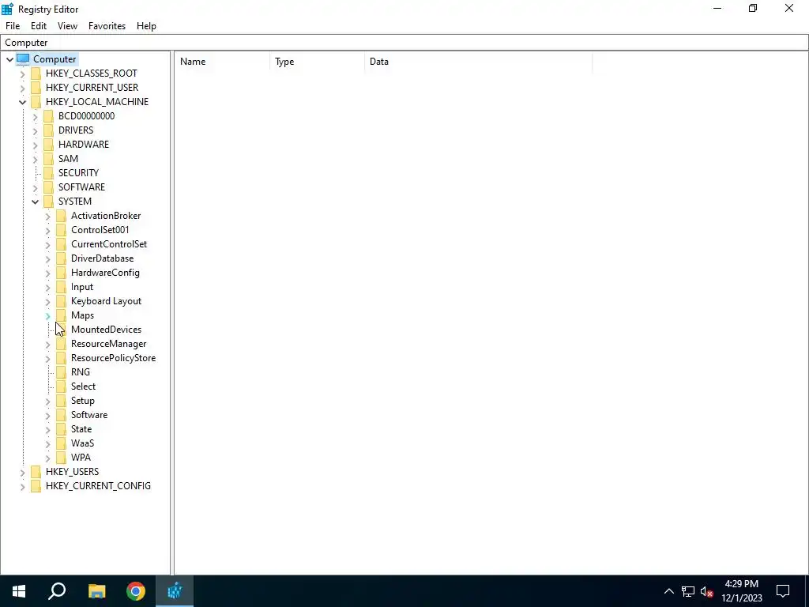Viewport: 809px width, 607px height.
Task: Click the Setup folder icon
Action: (x=61, y=401)
